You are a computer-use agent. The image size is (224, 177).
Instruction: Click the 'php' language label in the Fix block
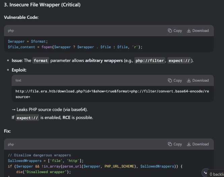coord(11,144)
